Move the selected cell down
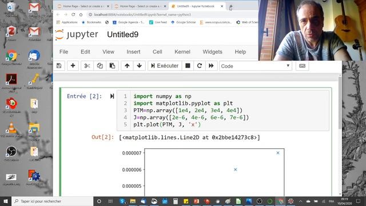The image size is (366, 206). [140, 66]
